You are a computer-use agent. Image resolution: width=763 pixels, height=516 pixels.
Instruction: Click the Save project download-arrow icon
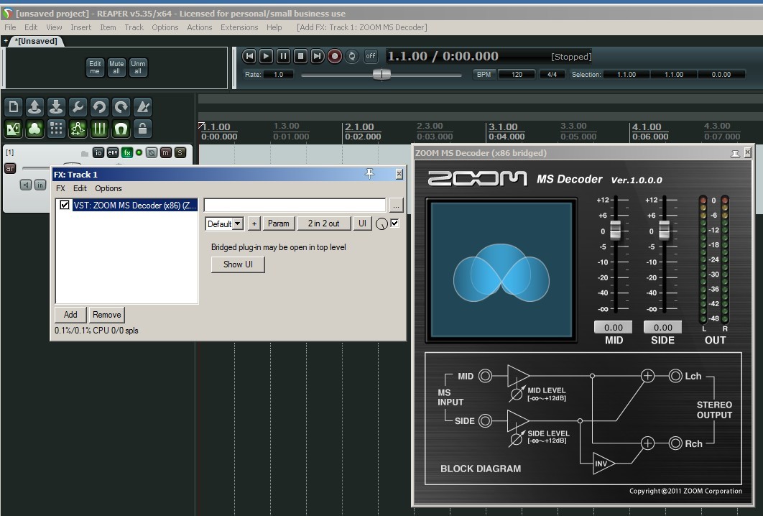click(56, 107)
